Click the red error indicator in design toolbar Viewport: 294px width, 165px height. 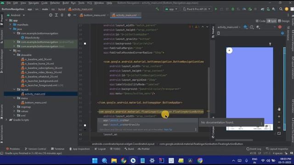click(x=280, y=27)
